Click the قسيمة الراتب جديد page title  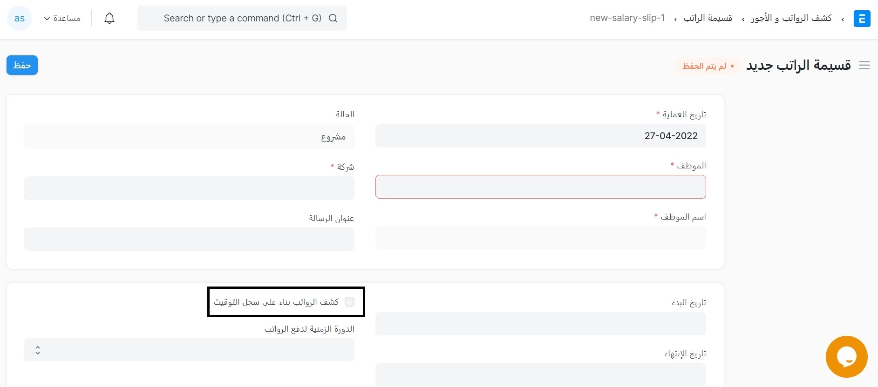798,66
